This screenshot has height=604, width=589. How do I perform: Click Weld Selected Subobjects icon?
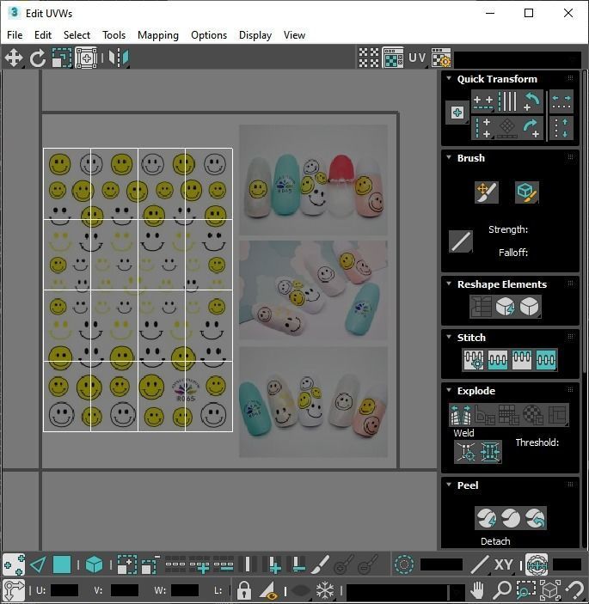pos(490,452)
